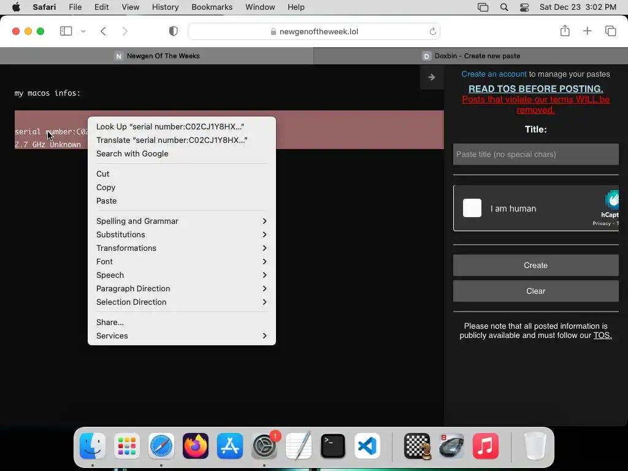Image resolution: width=628 pixels, height=471 pixels.
Task: Click the Clear button
Action: 536,291
